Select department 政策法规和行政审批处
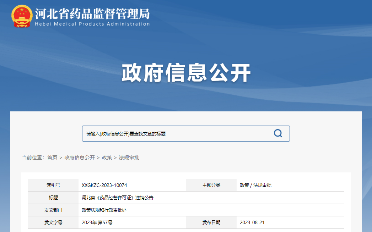 pos(104,210)
